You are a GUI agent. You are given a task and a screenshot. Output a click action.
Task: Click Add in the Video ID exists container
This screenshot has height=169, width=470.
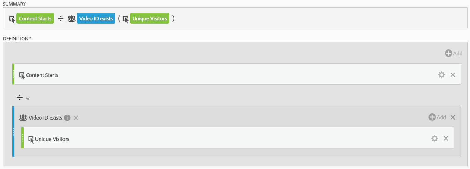tap(437, 117)
